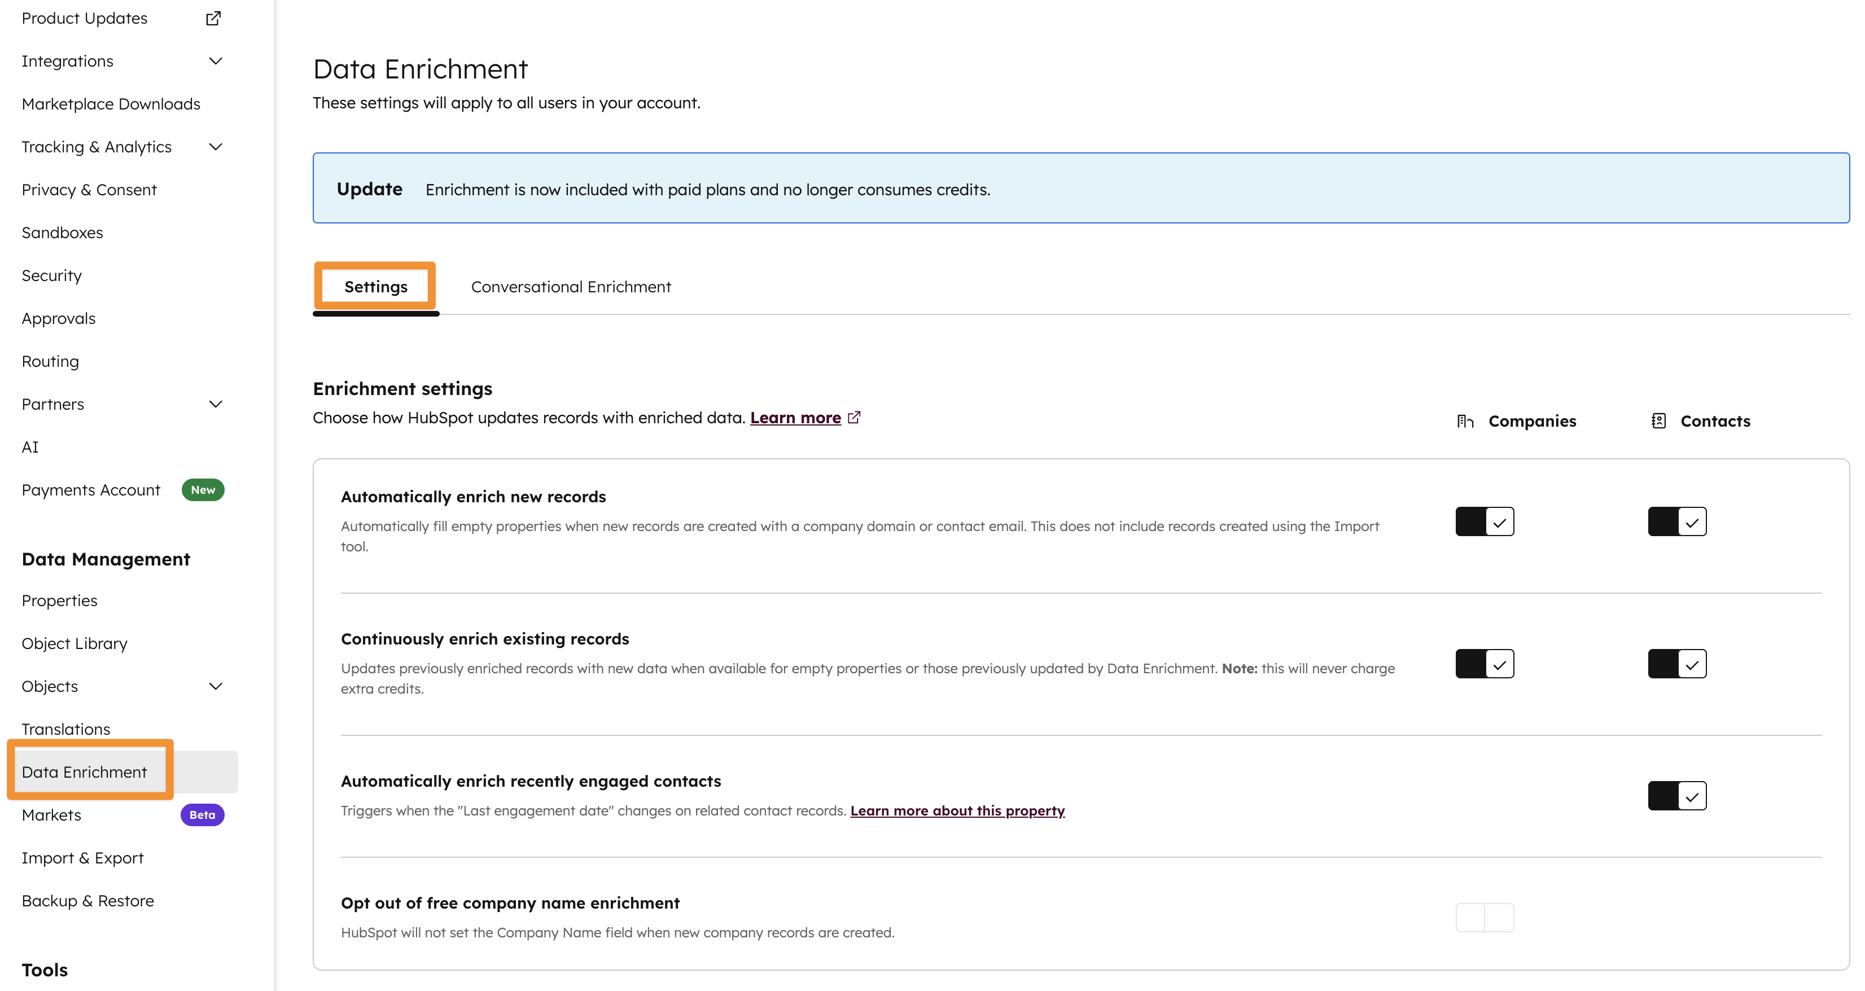
Task: Open Properties under Data Management
Action: (x=59, y=601)
